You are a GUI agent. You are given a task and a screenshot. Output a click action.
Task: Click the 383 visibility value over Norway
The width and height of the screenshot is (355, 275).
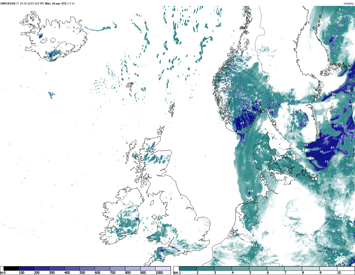click(x=250, y=85)
